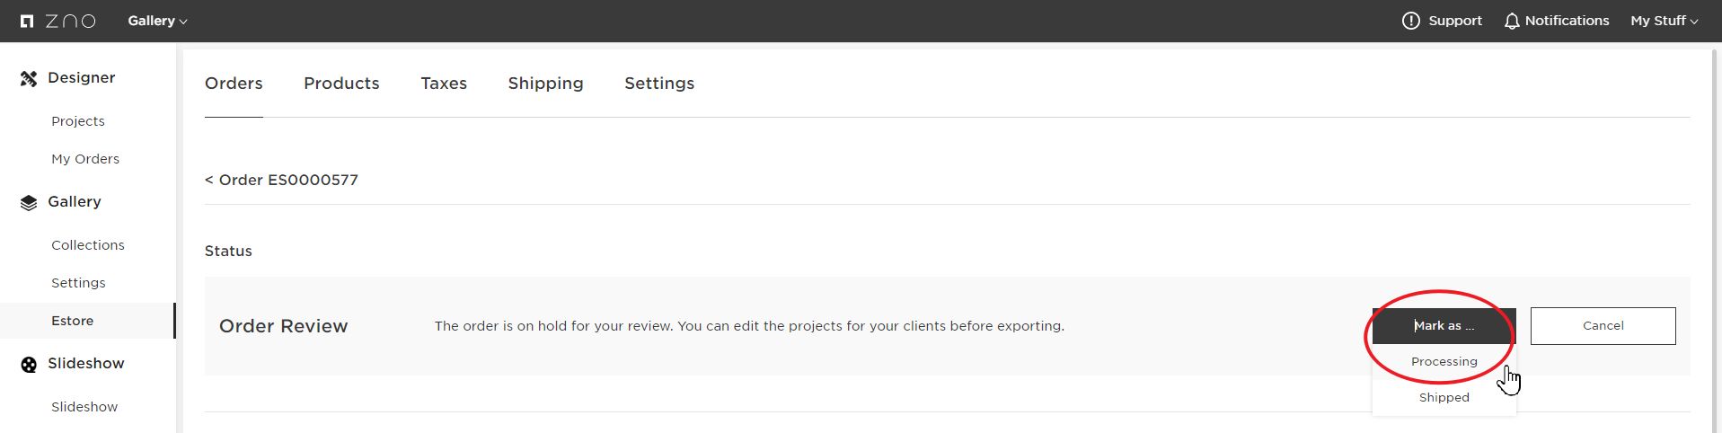1722x433 pixels.
Task: Open the Gallery dropdown in top bar
Action: click(x=157, y=21)
